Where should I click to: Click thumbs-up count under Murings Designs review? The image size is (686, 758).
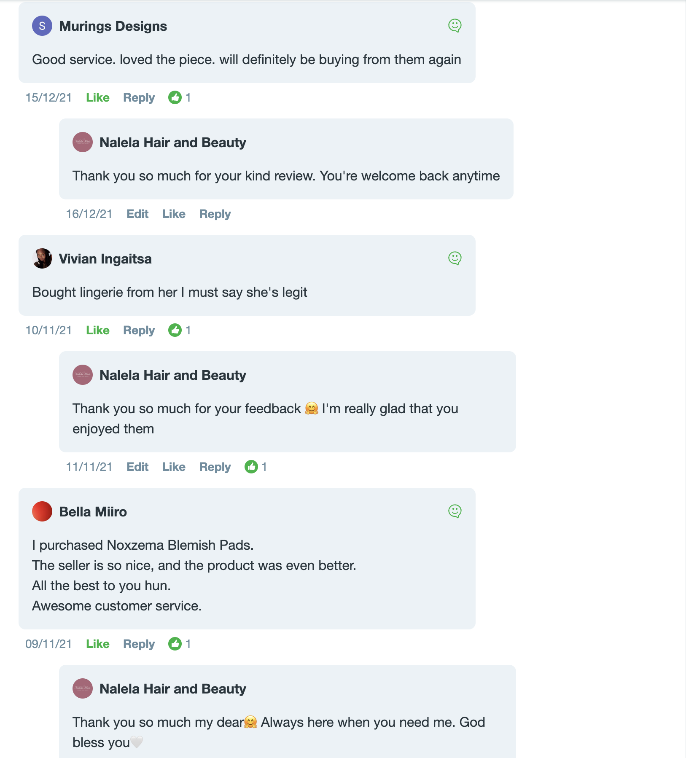click(180, 97)
